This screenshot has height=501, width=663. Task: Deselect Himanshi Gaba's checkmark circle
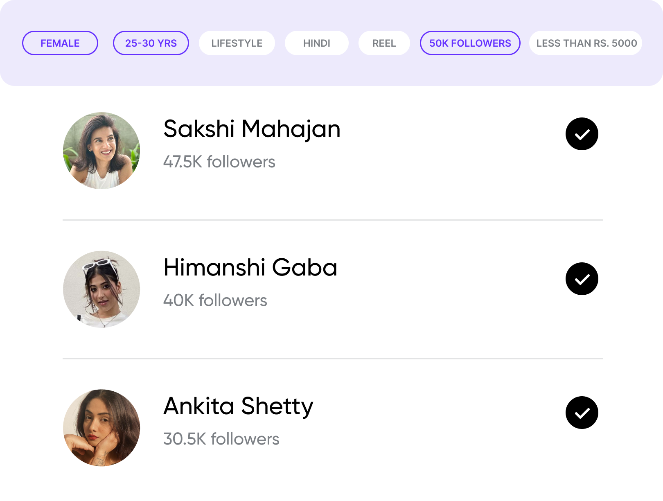pos(582,279)
